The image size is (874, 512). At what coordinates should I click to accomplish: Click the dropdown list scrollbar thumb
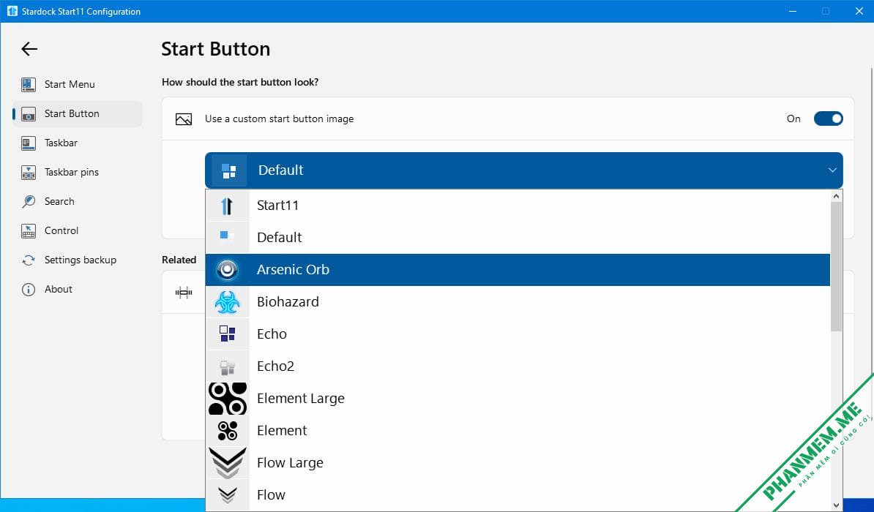pos(836,267)
